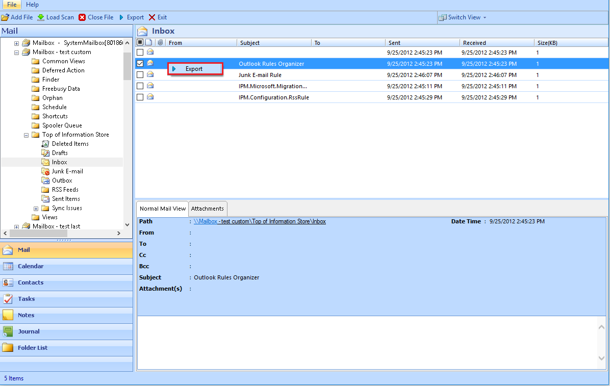Select the Orphan folder in tree
Viewport: 610px width, 386px height.
coord(53,98)
